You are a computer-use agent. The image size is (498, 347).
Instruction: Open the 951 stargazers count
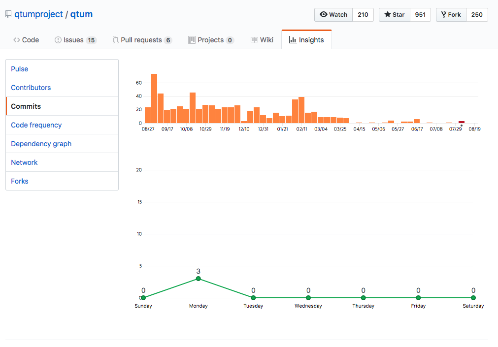(420, 15)
